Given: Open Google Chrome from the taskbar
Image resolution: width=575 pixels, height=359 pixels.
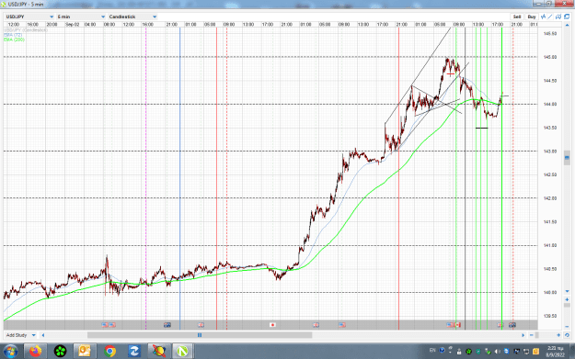Looking at the screenshot, I should pyautogui.click(x=109, y=352).
